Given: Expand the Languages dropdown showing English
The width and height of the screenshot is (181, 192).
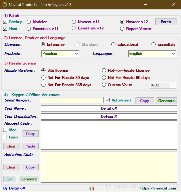Looking at the screenshot, I should coord(152,54).
